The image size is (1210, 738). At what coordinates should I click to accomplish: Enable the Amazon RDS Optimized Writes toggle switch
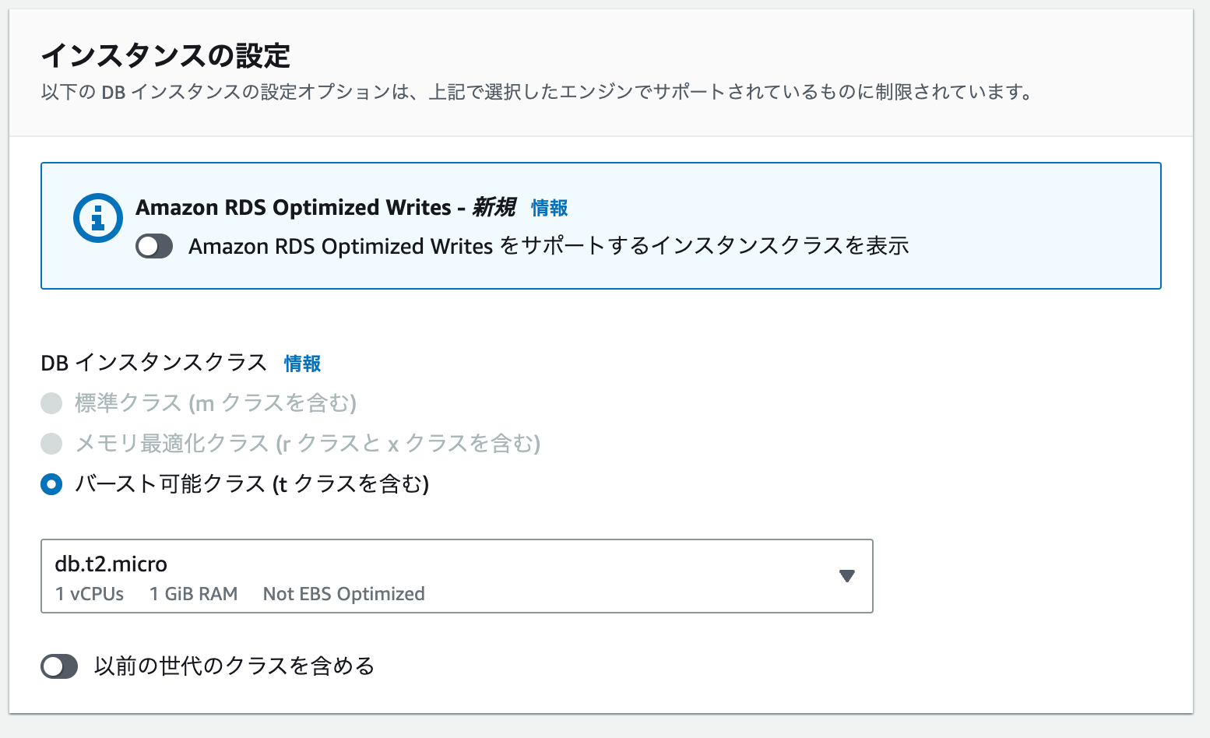[154, 247]
